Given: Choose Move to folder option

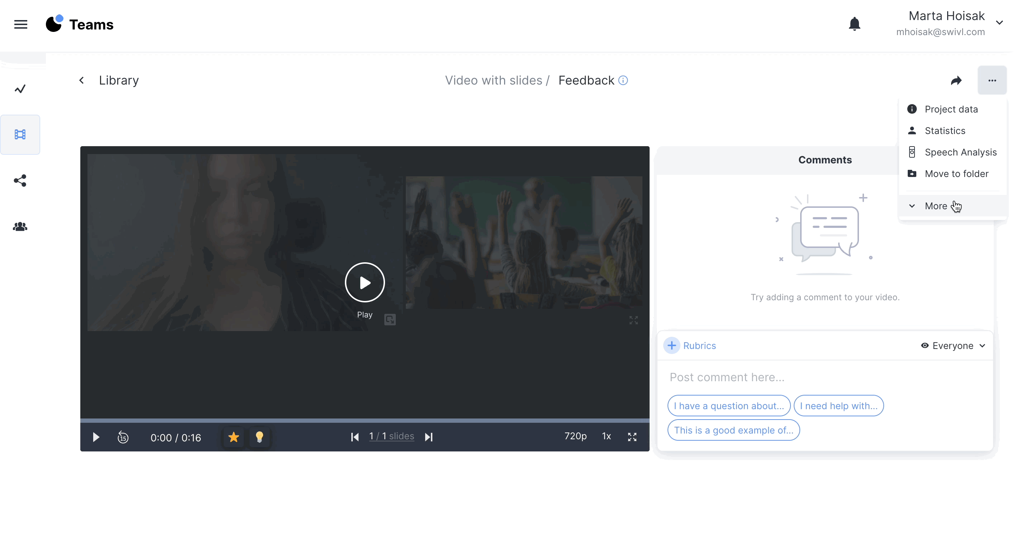Looking at the screenshot, I should (x=956, y=173).
